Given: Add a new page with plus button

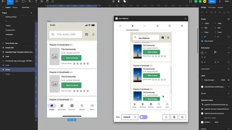Looking at the screenshot, I should (31, 13).
